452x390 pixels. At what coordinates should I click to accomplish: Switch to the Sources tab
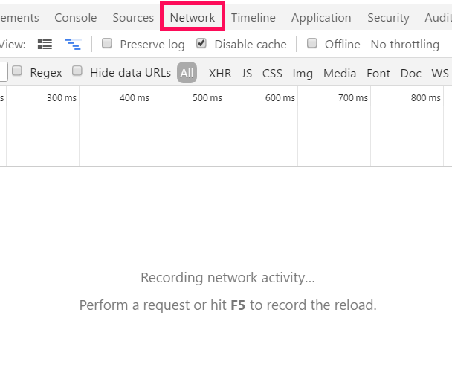[x=133, y=18]
